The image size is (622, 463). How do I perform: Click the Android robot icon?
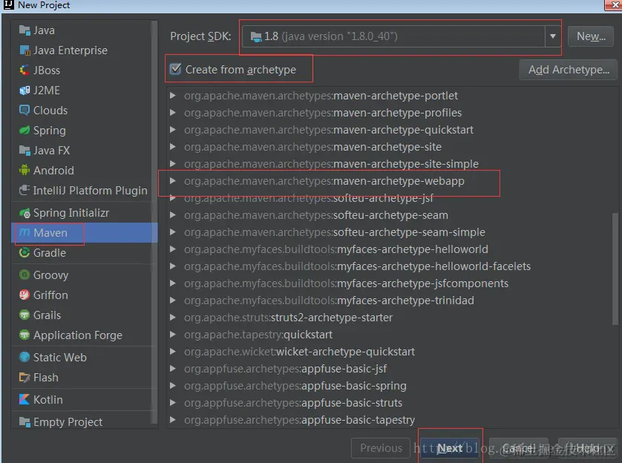[24, 171]
